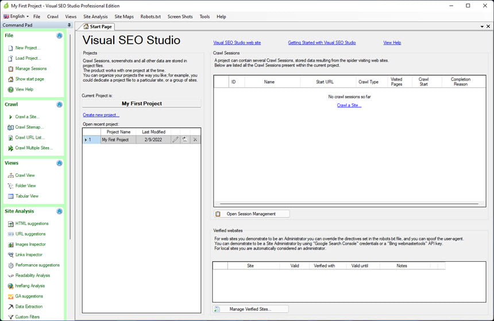Open the Site Analysis menu
494x321 pixels.
click(x=95, y=17)
